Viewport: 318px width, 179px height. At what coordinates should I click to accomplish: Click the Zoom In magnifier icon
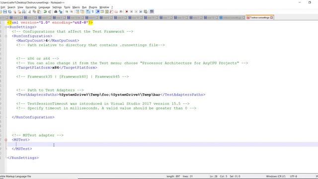tap(67, 11)
